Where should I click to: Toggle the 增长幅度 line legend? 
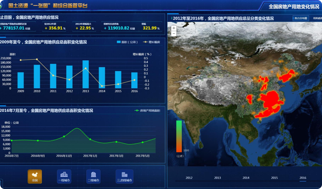pos(152,42)
